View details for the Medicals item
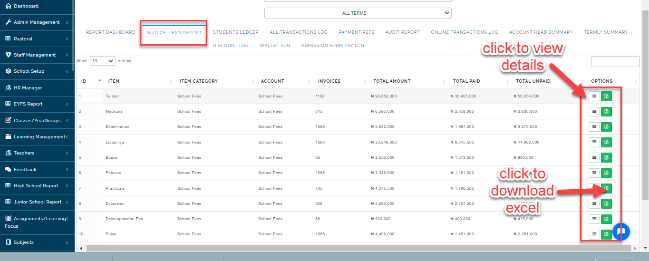 tap(594, 112)
